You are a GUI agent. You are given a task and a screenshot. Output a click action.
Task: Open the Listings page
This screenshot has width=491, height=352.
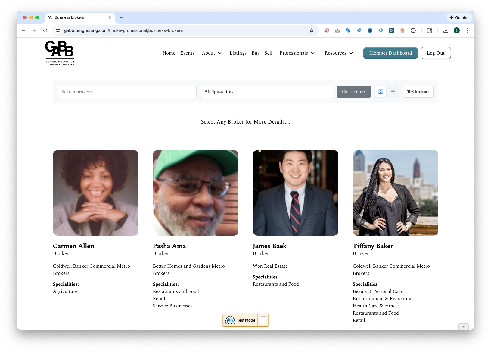click(x=238, y=53)
